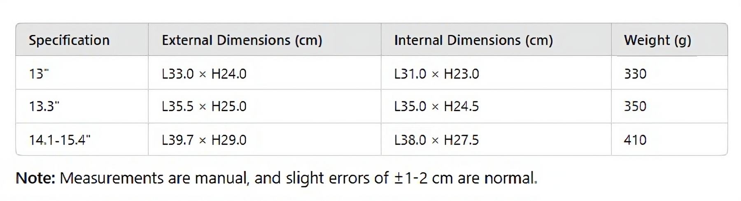Click the word "Measurements" in the note
741x201 pixels.
[x=112, y=178]
